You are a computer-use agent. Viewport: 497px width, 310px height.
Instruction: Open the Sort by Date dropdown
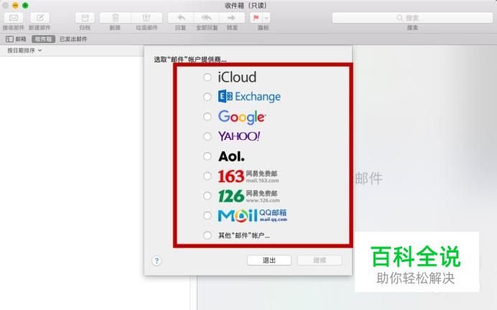(x=24, y=50)
